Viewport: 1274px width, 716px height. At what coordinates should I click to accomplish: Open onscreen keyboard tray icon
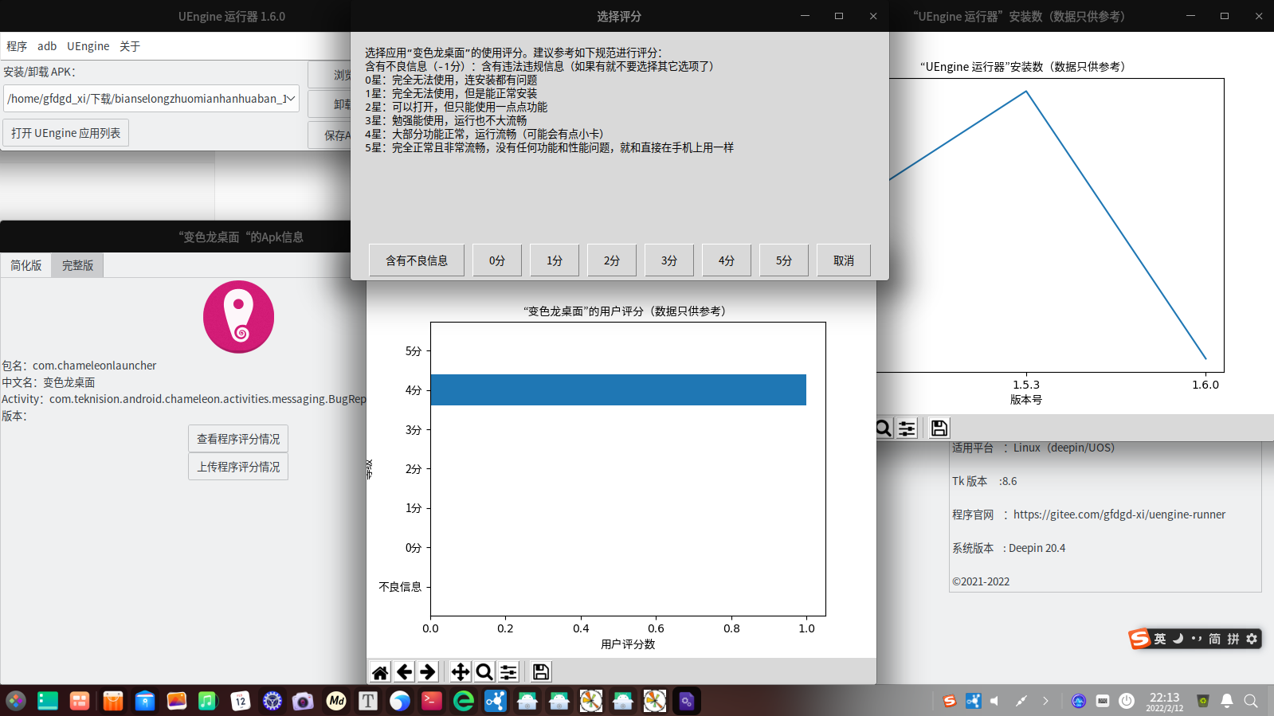point(1103,701)
